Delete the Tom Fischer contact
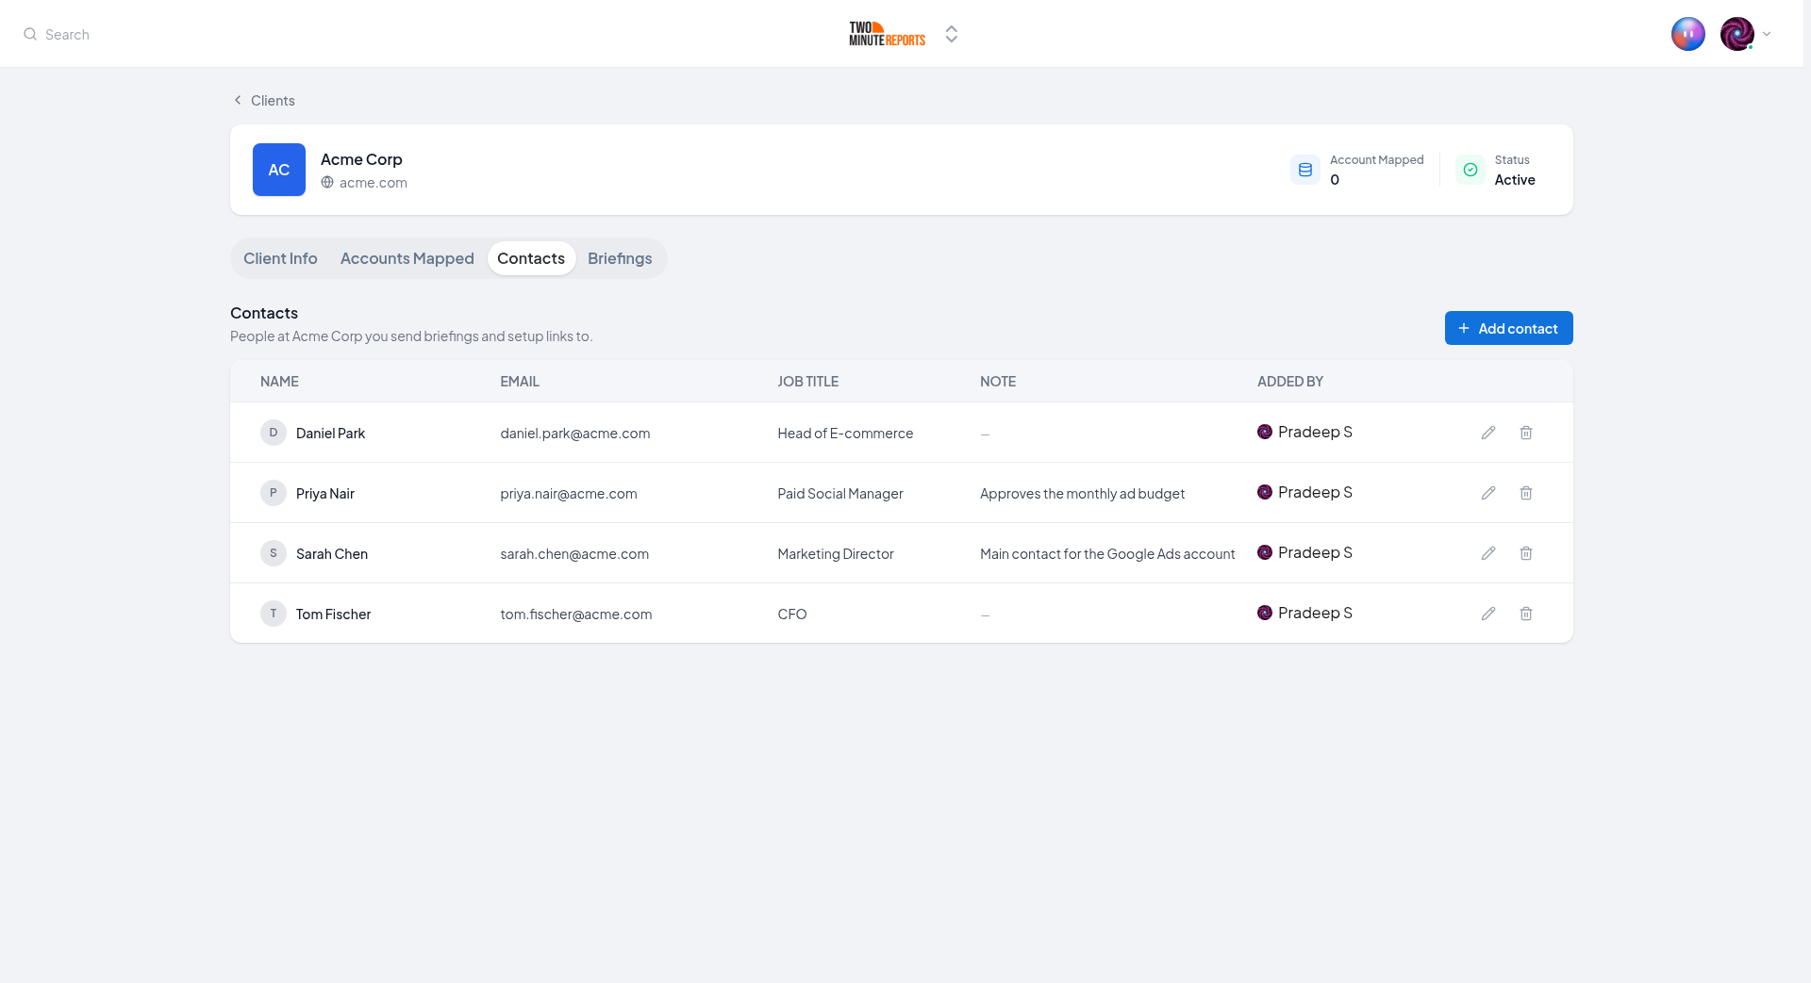The height and width of the screenshot is (983, 1811). 1526,614
